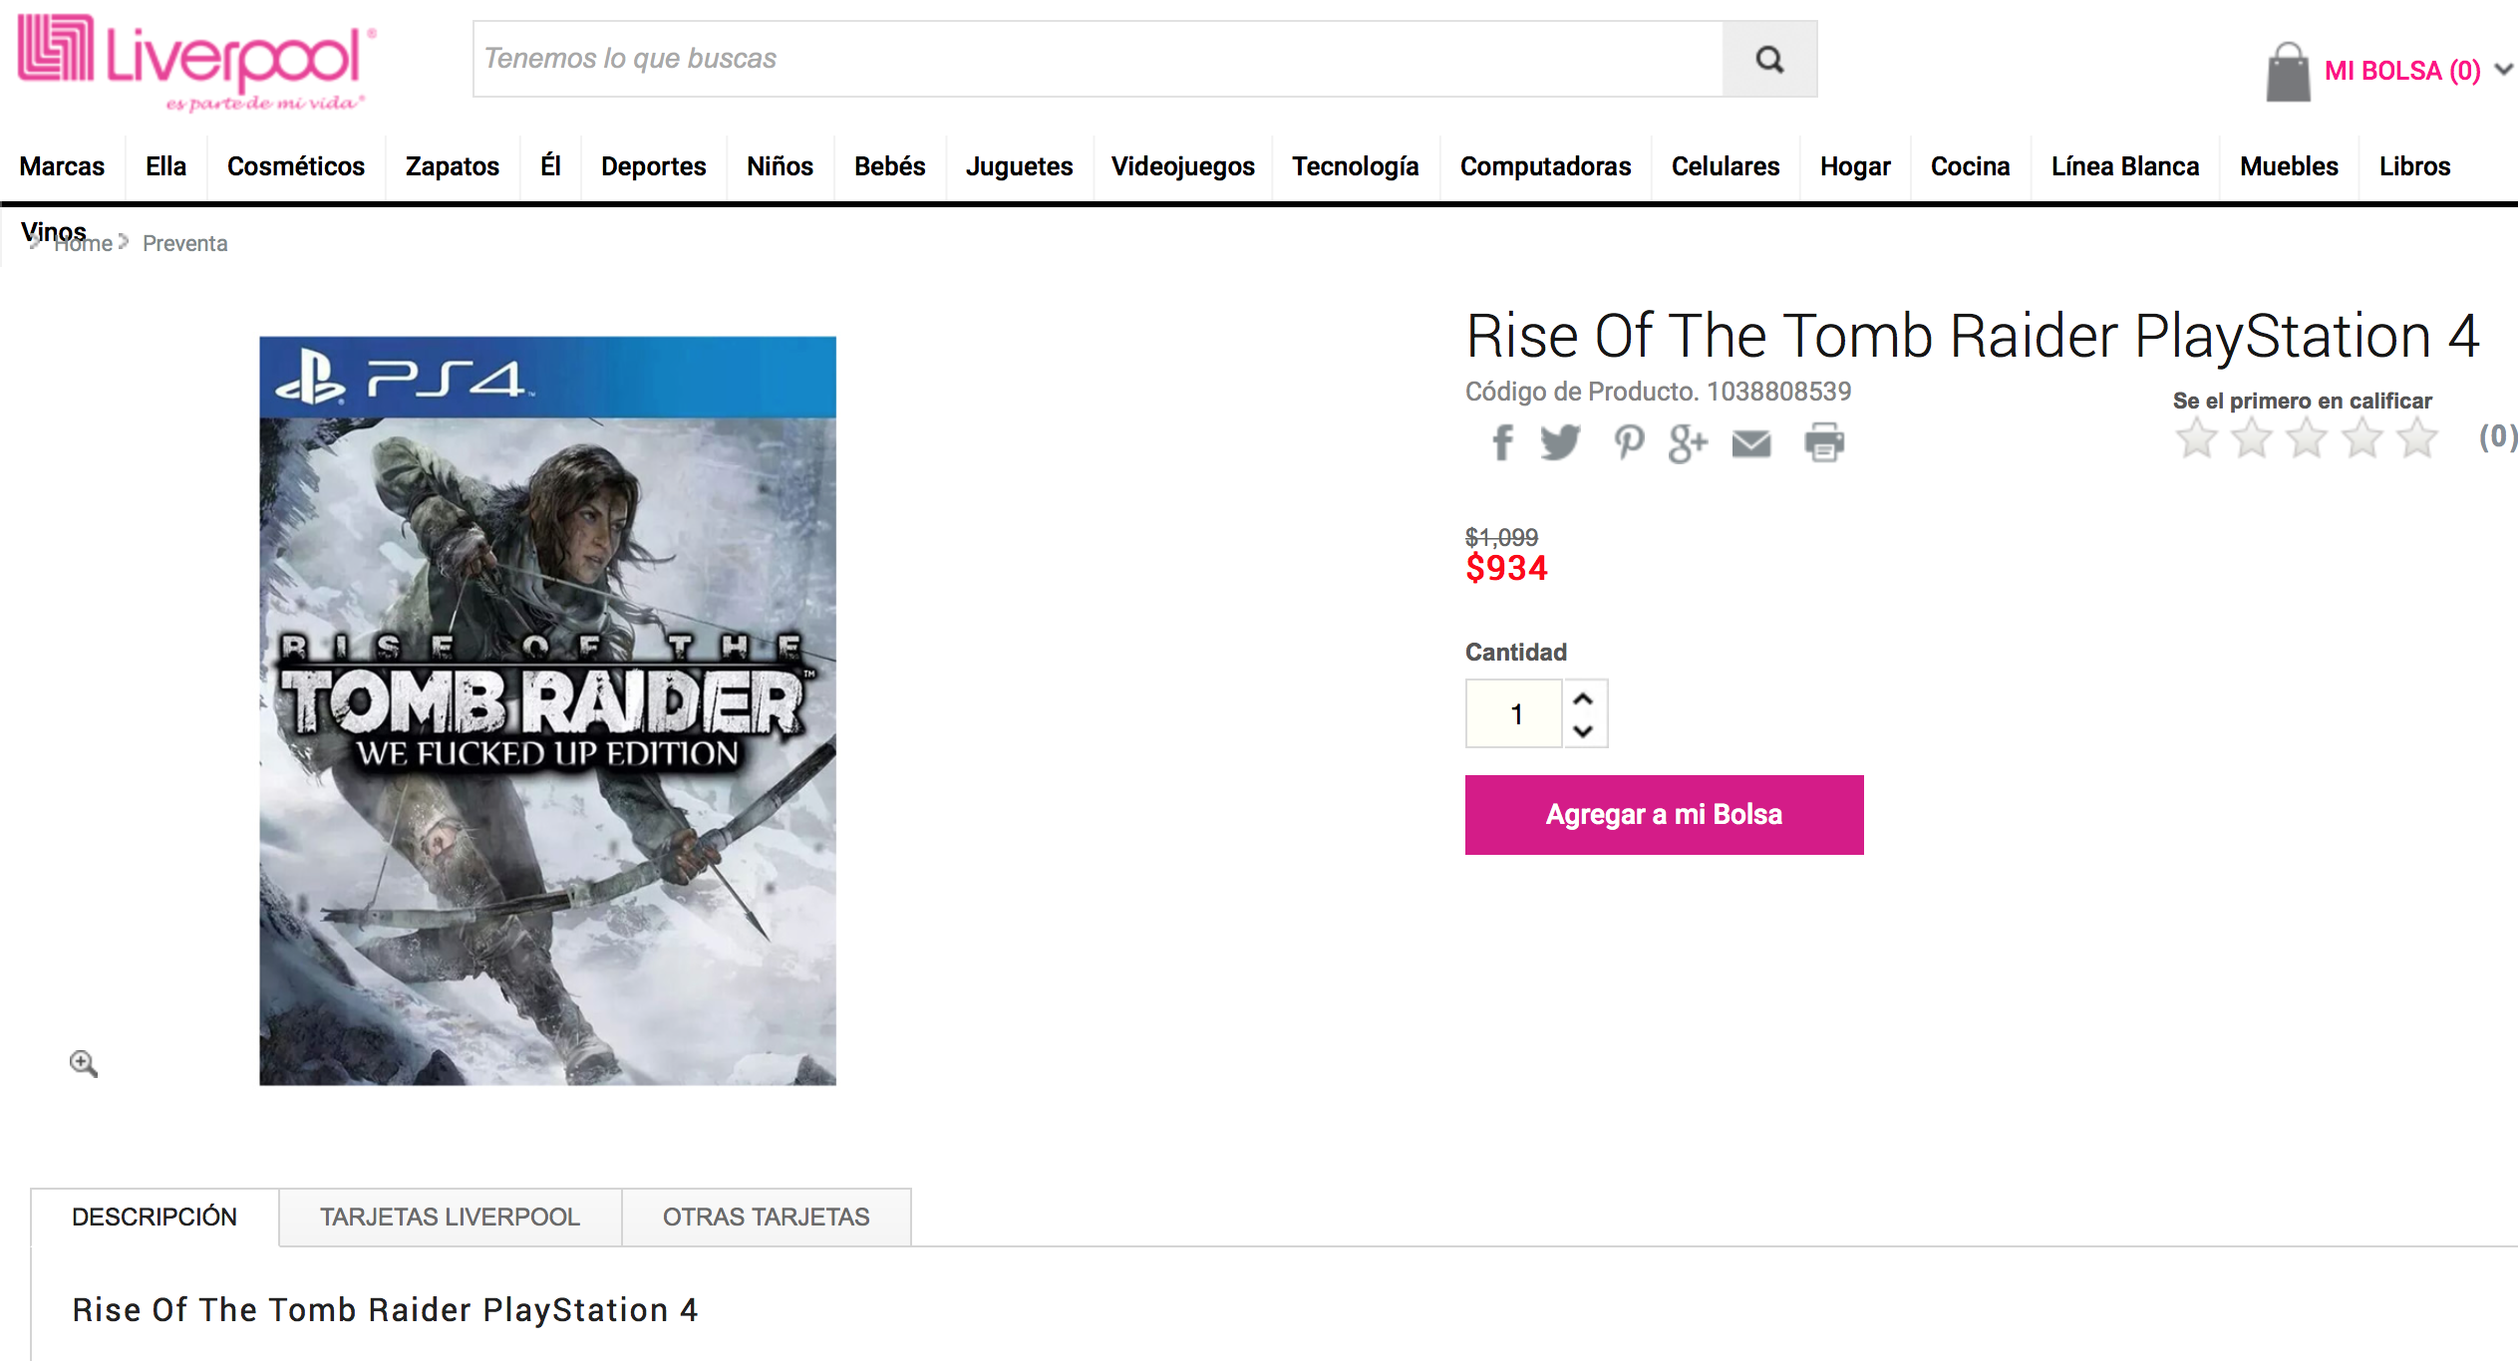Follow the Preventa breadcrumb link
Image resolution: width=2518 pixels, height=1361 pixels.
184,243
